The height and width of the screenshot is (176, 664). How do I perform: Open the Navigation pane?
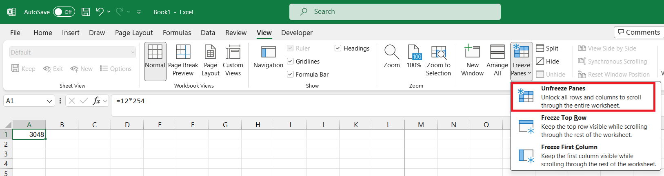tap(268, 52)
